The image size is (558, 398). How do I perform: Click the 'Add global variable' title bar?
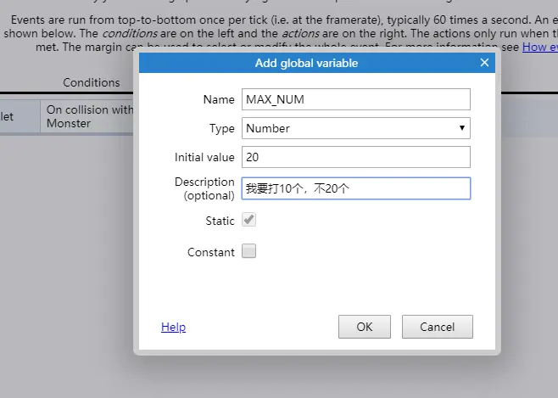[306, 63]
